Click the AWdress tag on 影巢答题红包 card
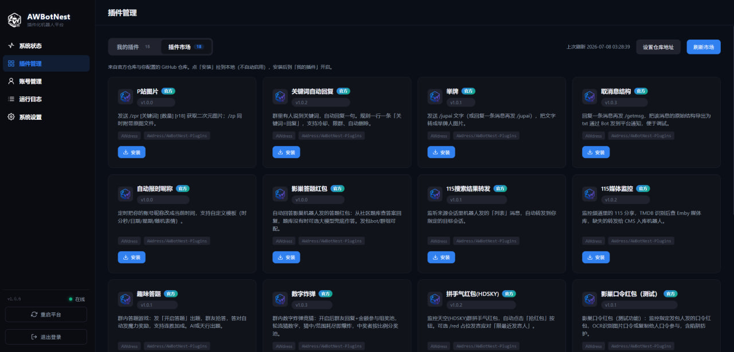 coord(284,241)
